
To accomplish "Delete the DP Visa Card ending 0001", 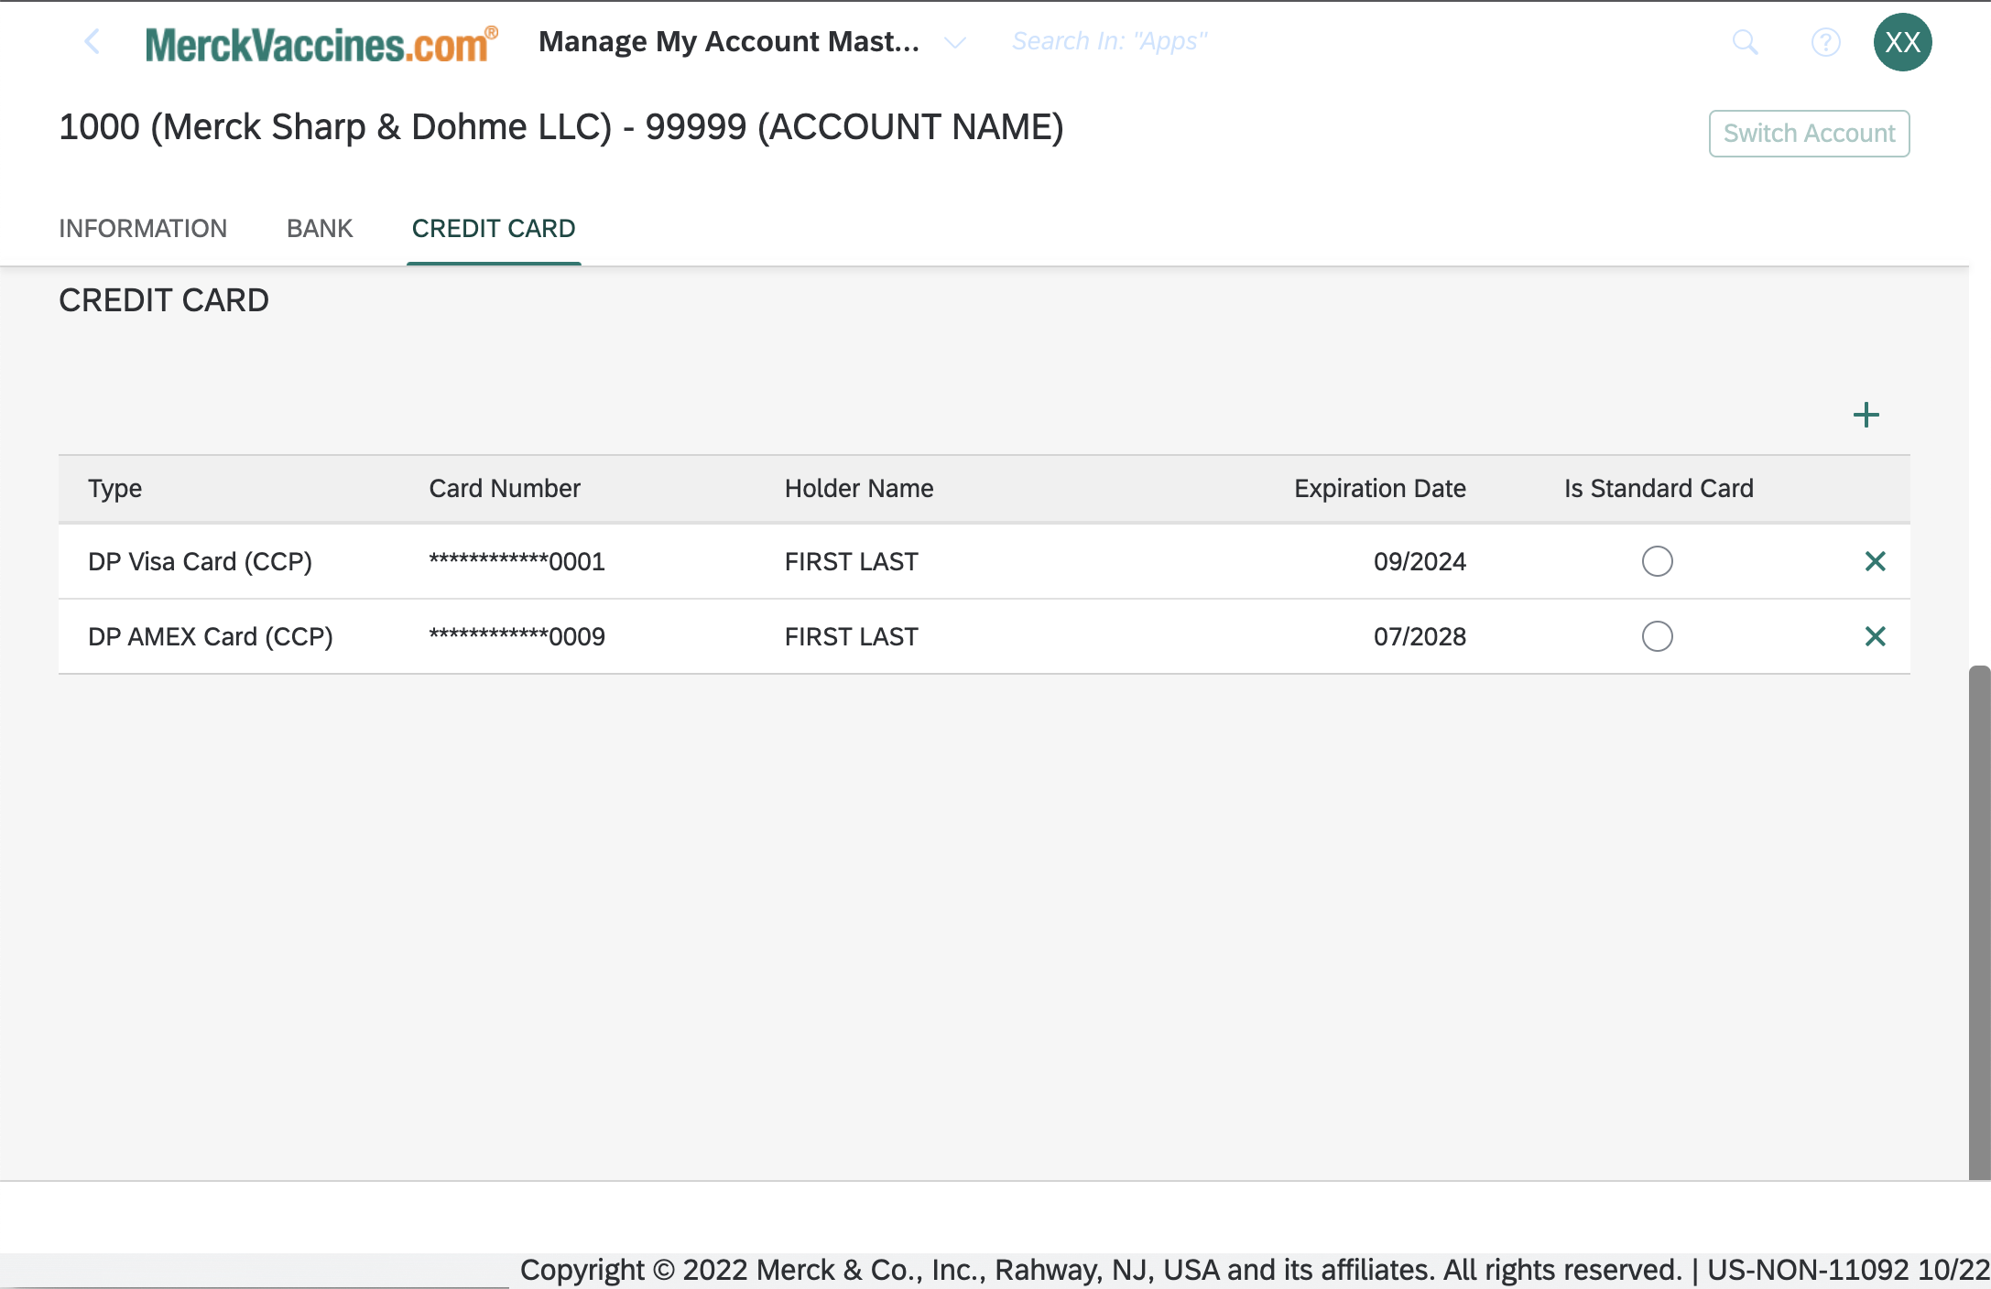I will [1875, 559].
